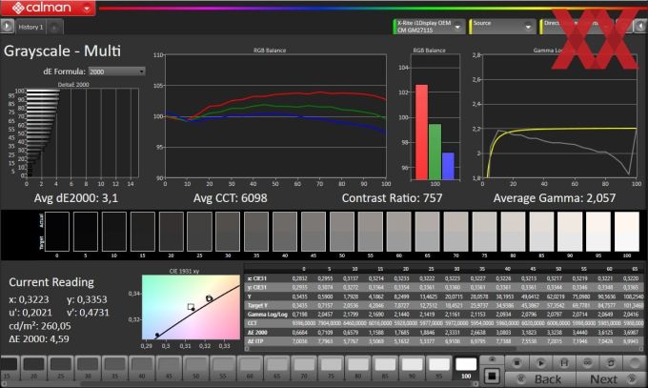648x388 pixels.
Task: Click the 100% actual/target grayscale patch
Action: pos(627,232)
